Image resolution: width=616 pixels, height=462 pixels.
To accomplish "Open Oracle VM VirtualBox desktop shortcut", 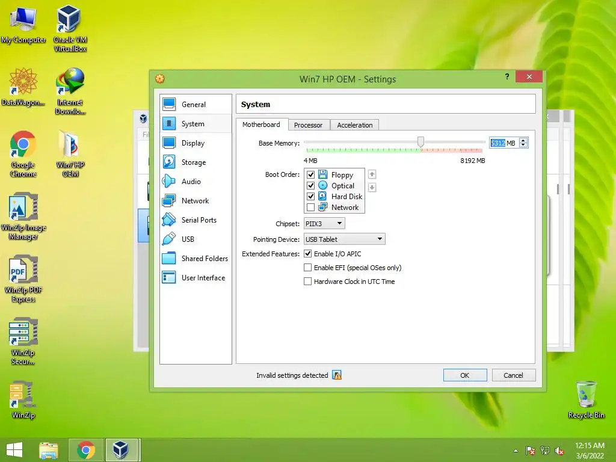I will 70,28.
